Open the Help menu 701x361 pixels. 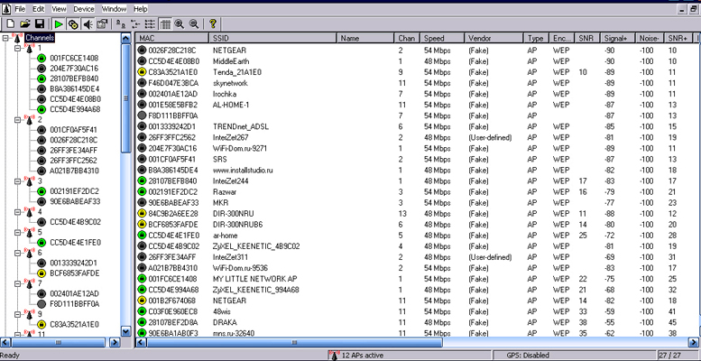click(x=141, y=9)
